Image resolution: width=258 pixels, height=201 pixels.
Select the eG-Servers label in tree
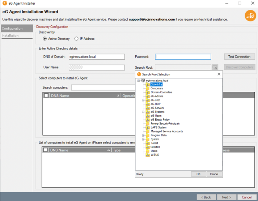(157, 108)
